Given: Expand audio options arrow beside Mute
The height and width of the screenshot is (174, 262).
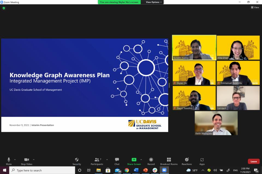Looking at the screenshot, I should [15, 160].
